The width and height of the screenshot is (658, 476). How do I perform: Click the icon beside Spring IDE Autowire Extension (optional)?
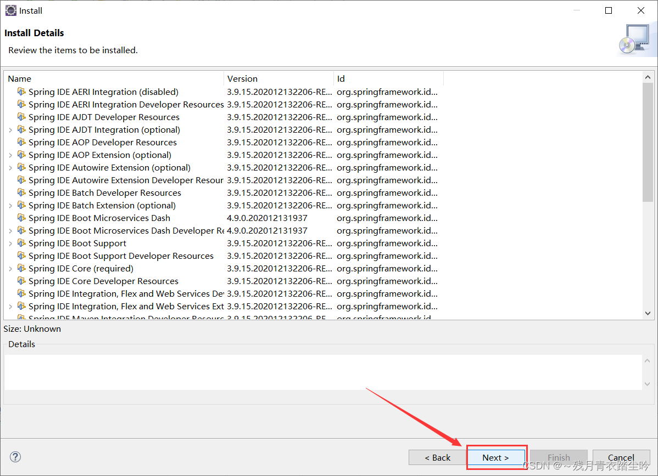(21, 167)
